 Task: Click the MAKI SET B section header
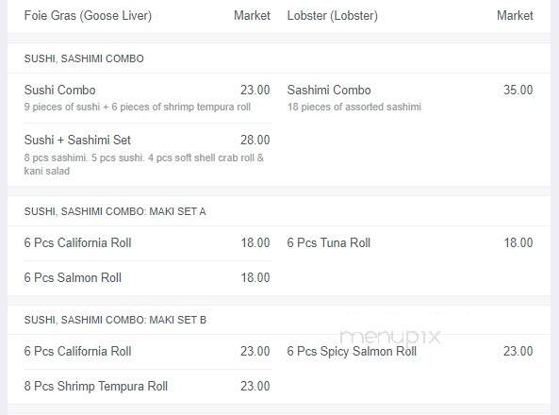pyautogui.click(x=115, y=320)
